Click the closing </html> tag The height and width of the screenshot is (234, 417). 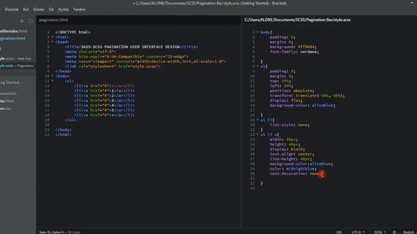pos(63,135)
